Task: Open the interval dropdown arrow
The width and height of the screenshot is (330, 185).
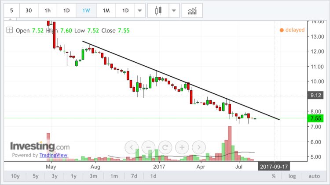Action: 140,11
